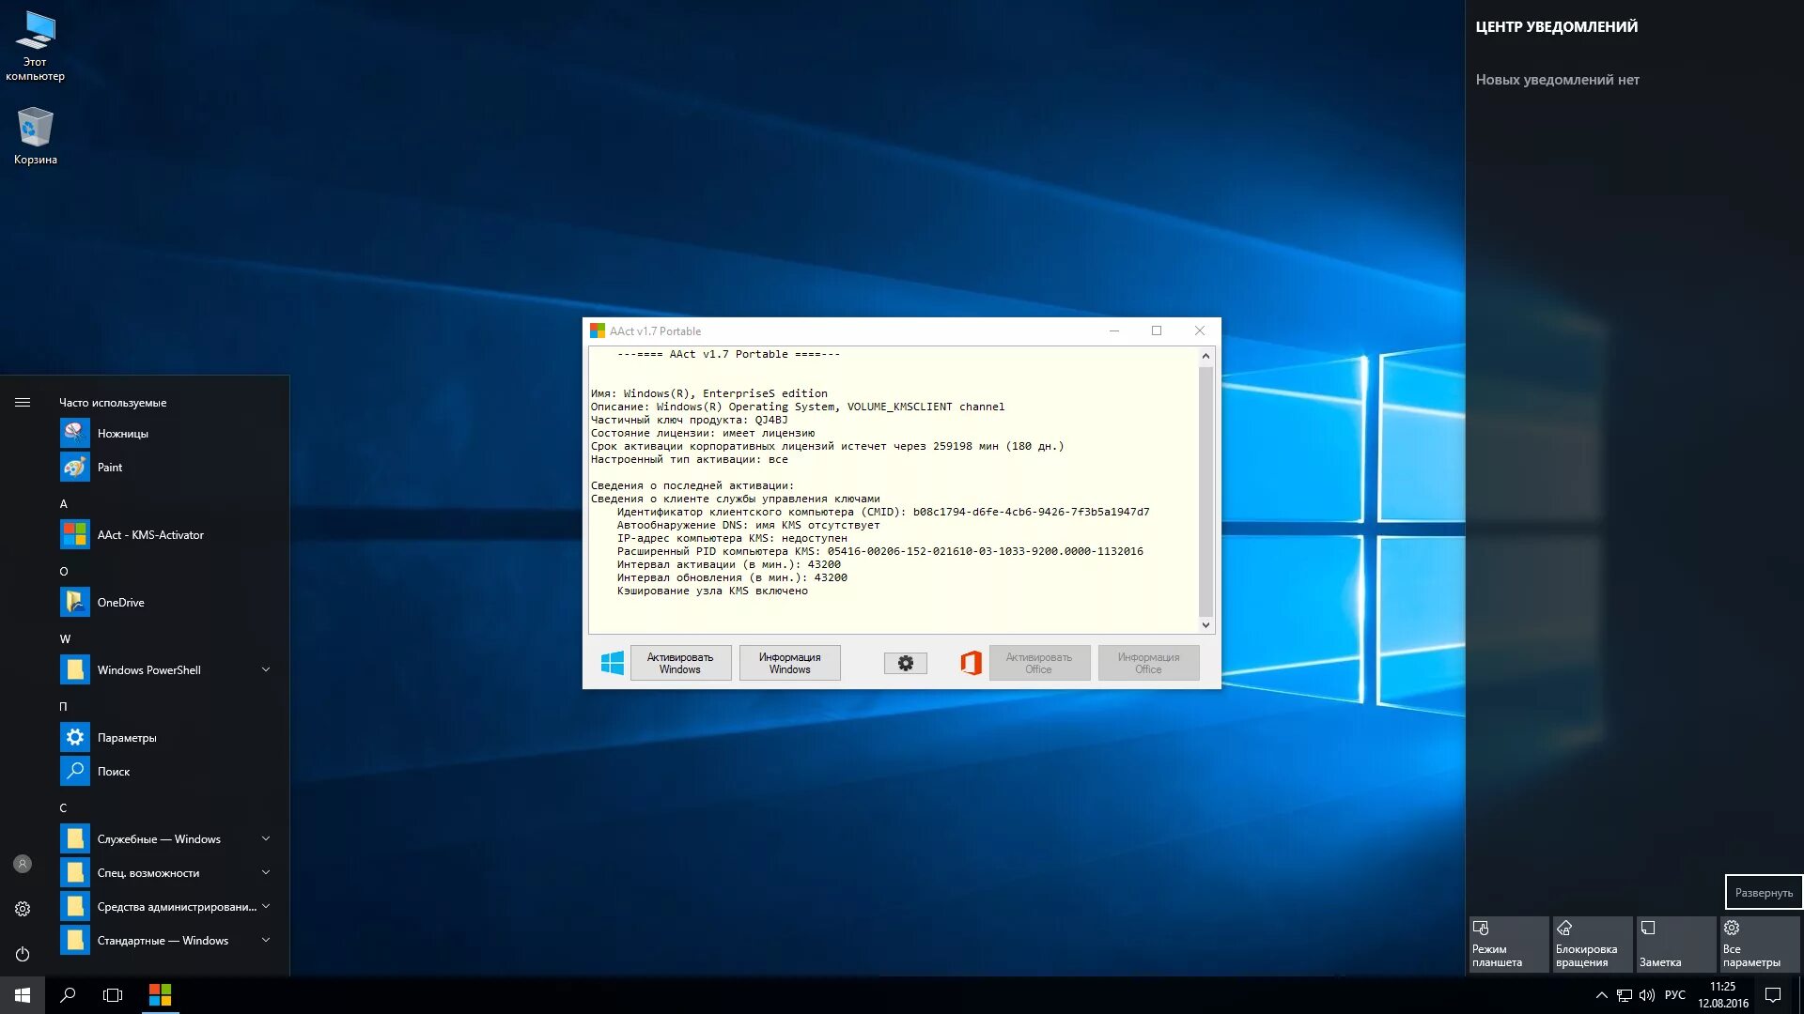Activate Windows with the Активировать Windows button

(680, 663)
